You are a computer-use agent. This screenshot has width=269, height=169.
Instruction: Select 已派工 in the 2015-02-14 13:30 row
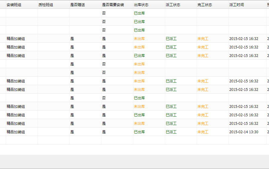(x=171, y=132)
